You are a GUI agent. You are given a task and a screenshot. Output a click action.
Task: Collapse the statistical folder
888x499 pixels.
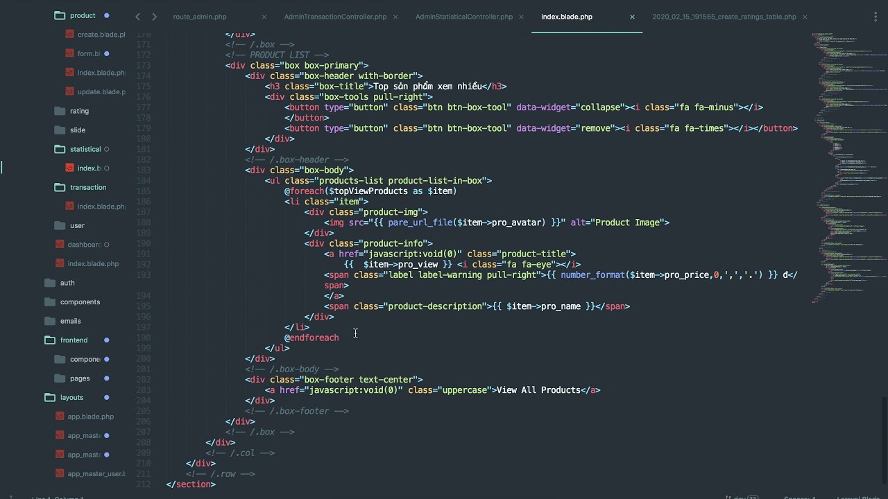tap(60, 149)
